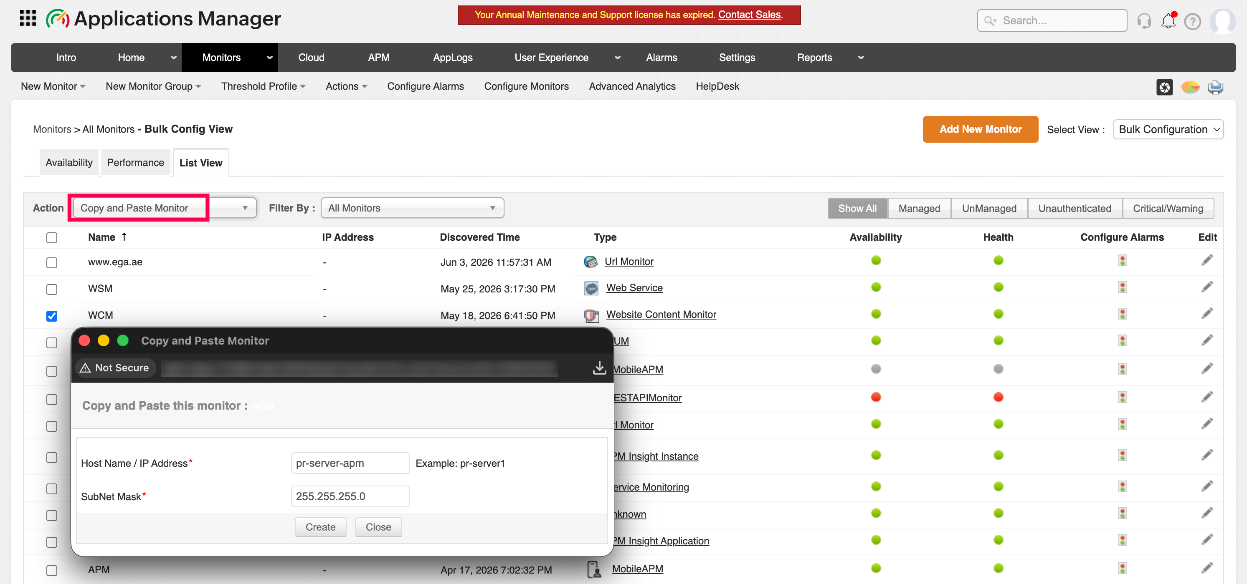
Task: Click the snapshot camera icon
Action: (1164, 87)
